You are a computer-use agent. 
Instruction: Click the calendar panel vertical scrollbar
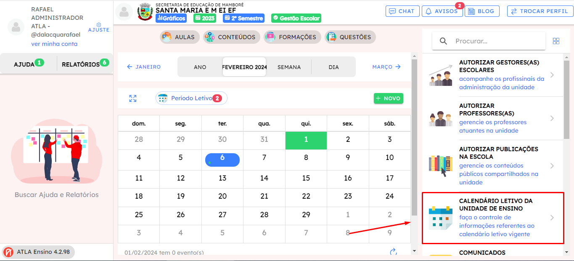(x=414, y=138)
